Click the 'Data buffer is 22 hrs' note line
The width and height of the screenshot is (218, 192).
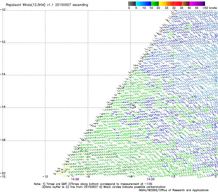pos(104,187)
